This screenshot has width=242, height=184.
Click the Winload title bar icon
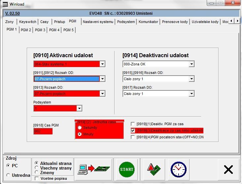coord(5,4)
